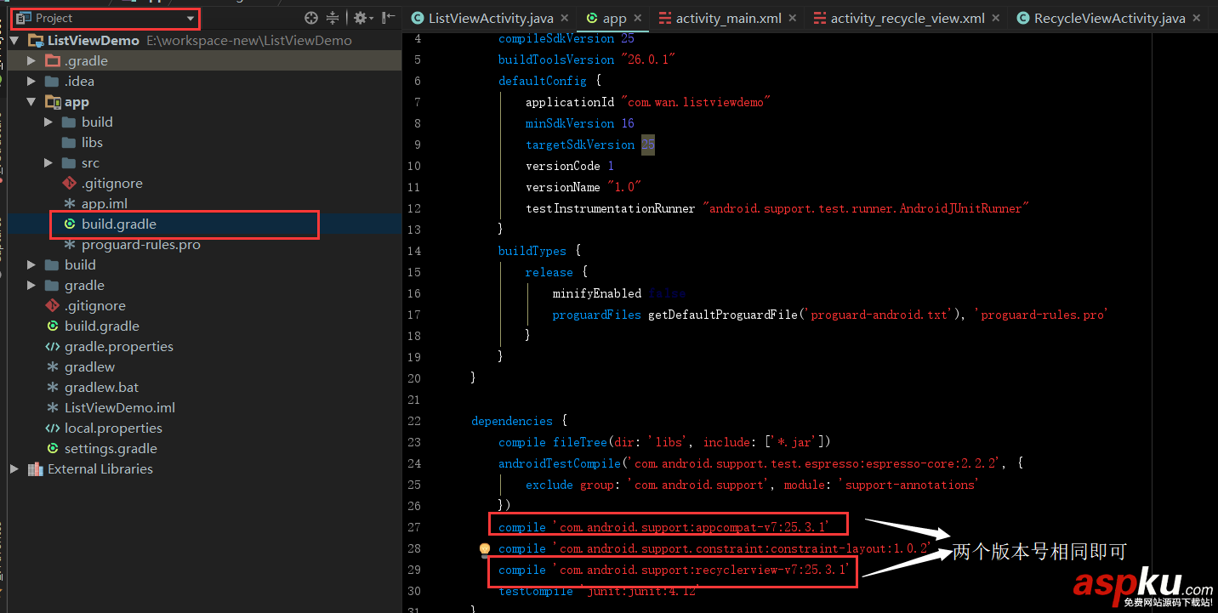Click the targetSdkVersion highlighted value 25
This screenshot has height=613, width=1218.
pos(647,144)
